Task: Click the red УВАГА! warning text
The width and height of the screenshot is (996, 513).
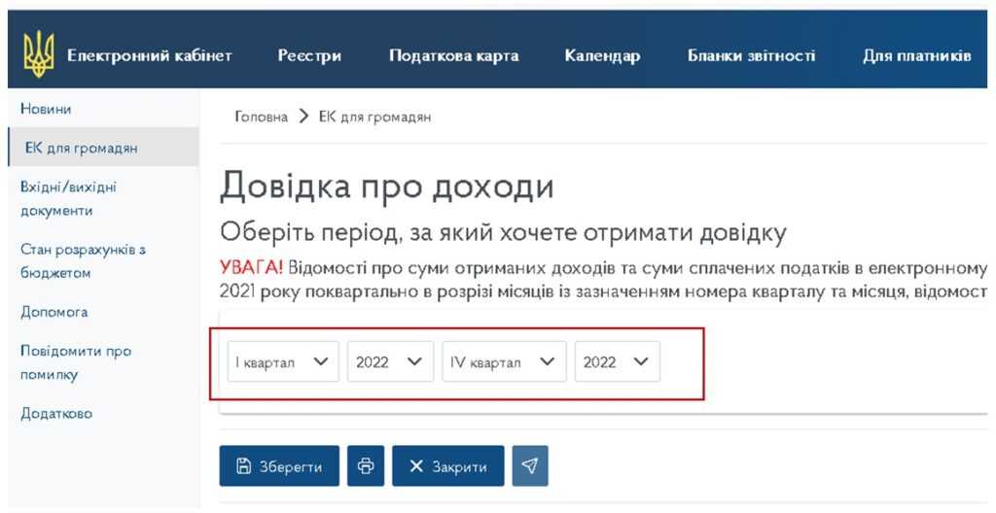Action: pyautogui.click(x=251, y=267)
